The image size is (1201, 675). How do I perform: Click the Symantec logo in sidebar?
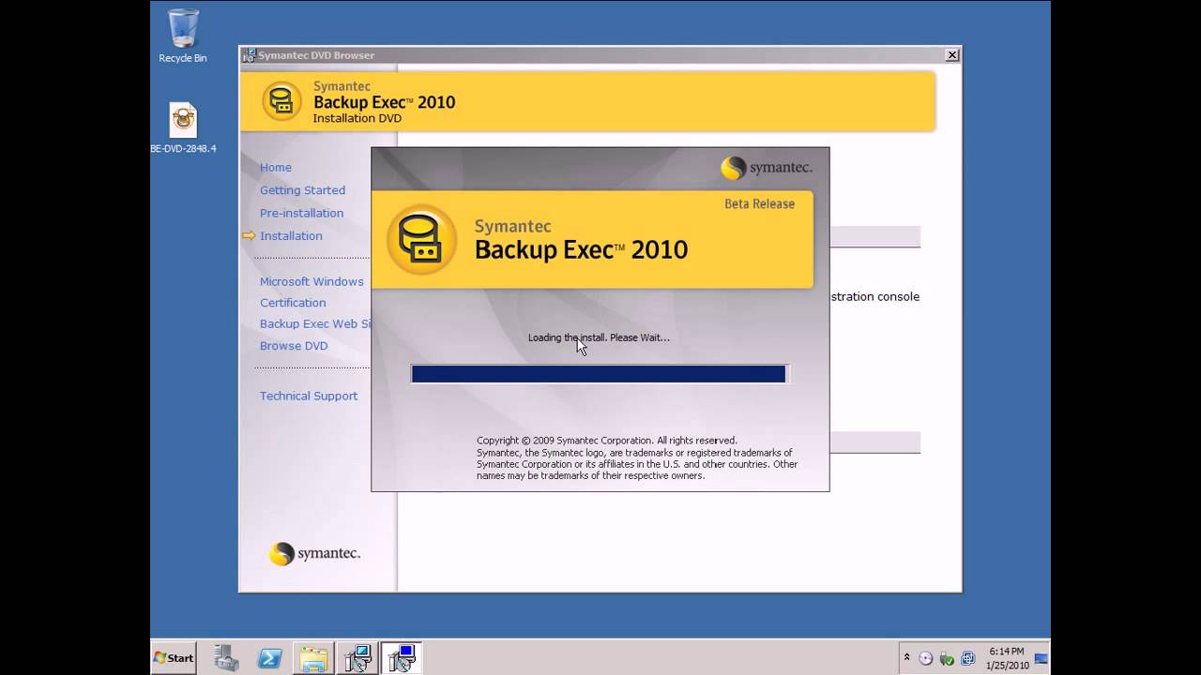314,554
